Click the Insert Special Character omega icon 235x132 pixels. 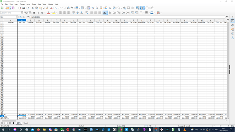[119, 8]
